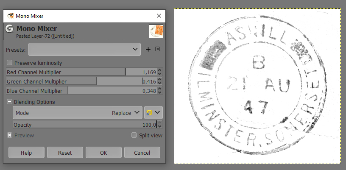The image size is (346, 170).
Task: Click the Help button
Action: 26,153
